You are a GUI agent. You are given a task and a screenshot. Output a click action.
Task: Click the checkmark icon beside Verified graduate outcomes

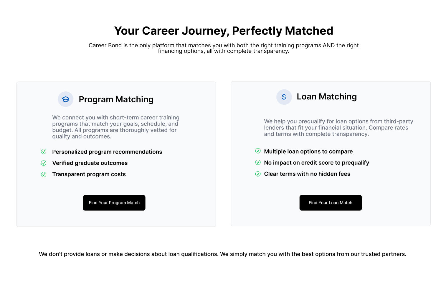pos(44,163)
